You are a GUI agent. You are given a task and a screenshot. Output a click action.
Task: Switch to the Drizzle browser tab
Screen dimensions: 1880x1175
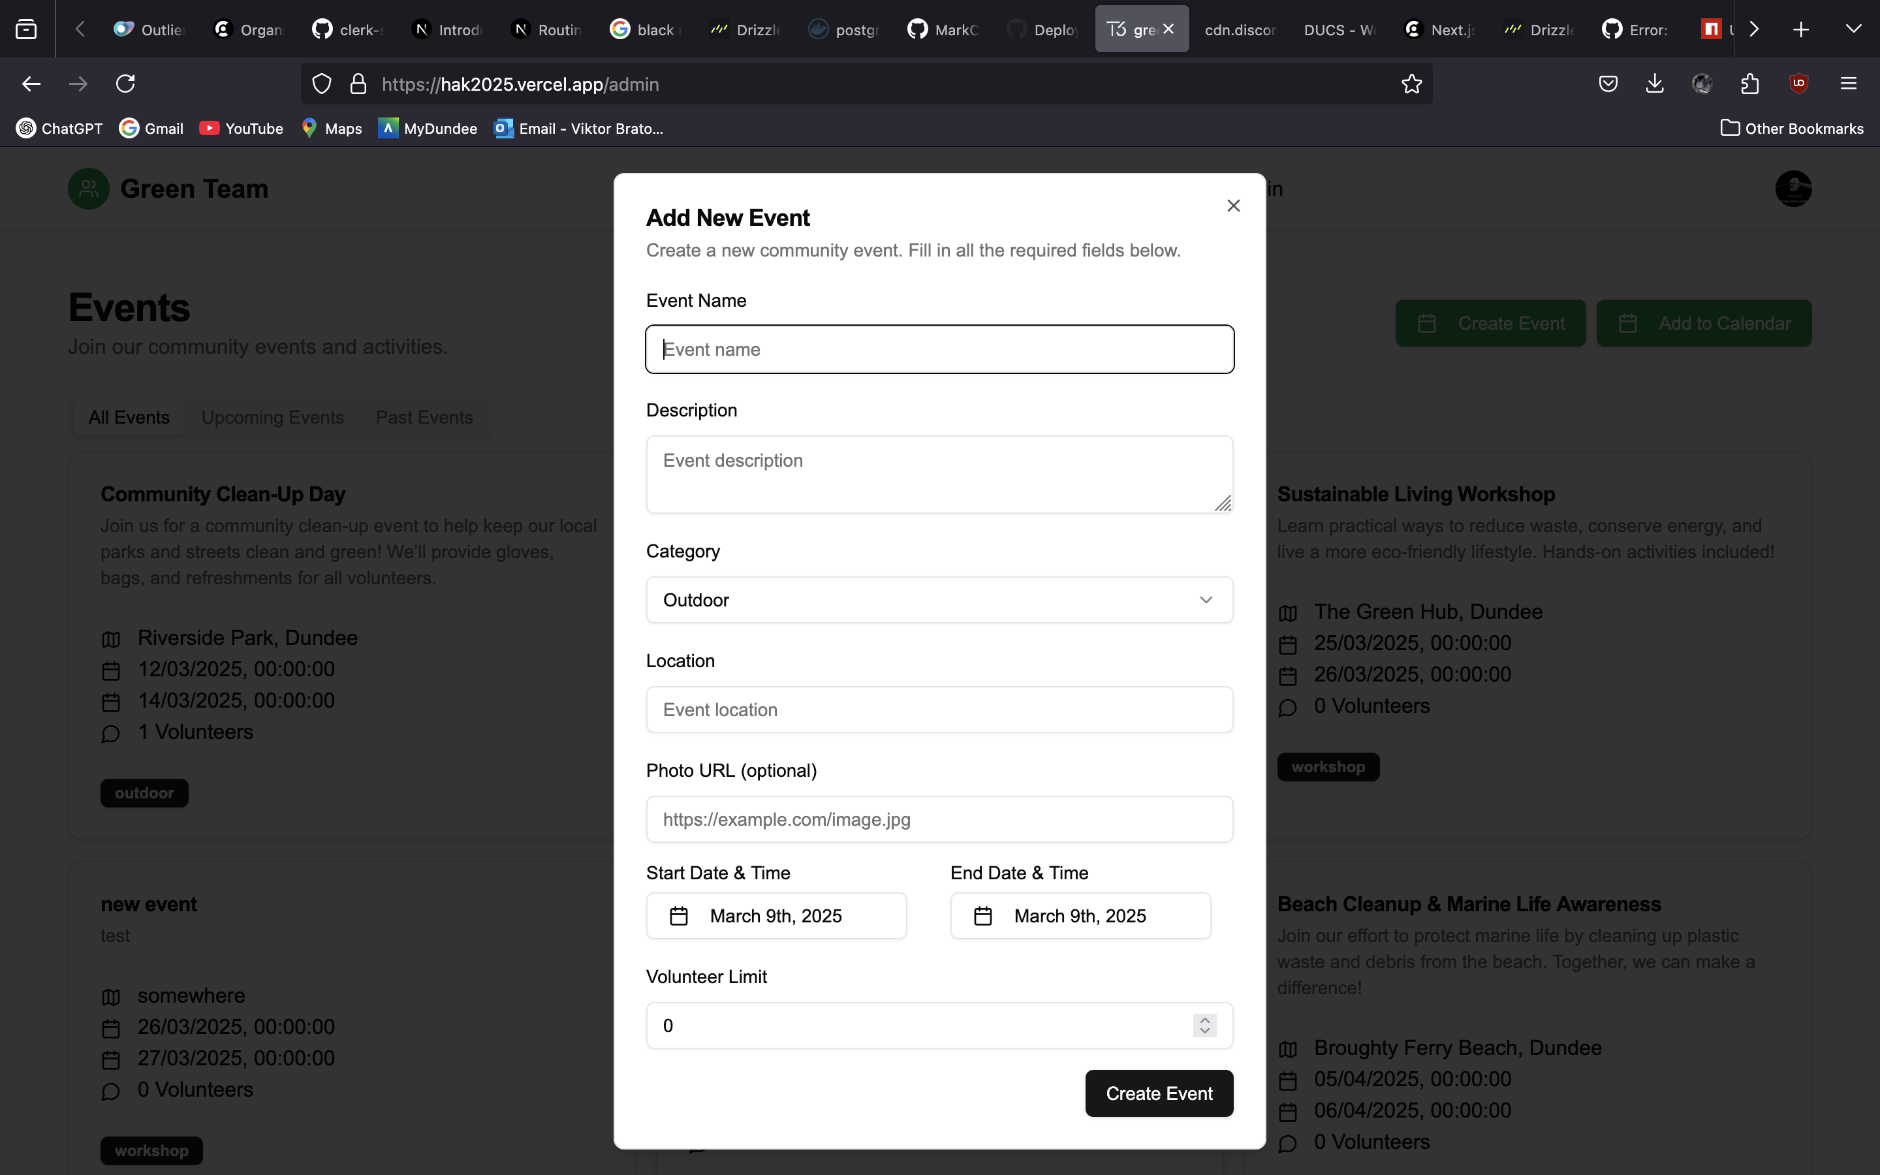click(x=745, y=29)
